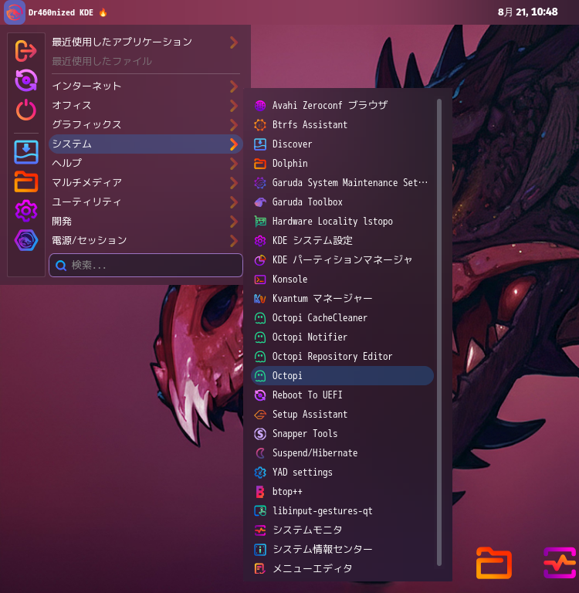Click the Kvantum manager icon
The width and height of the screenshot is (579, 593).
click(260, 298)
